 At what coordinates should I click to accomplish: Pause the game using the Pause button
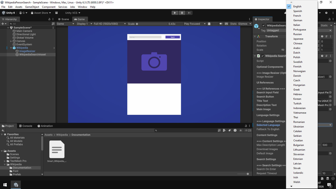pyautogui.click(x=182, y=13)
